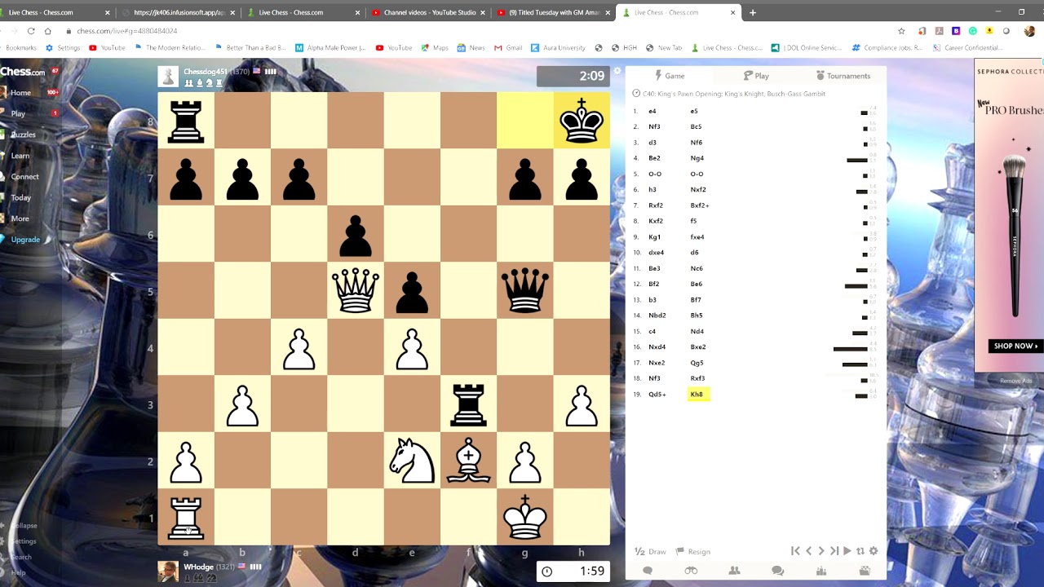1044x587 pixels.
Task: Open sidebar Settings near bottom
Action: pos(24,541)
